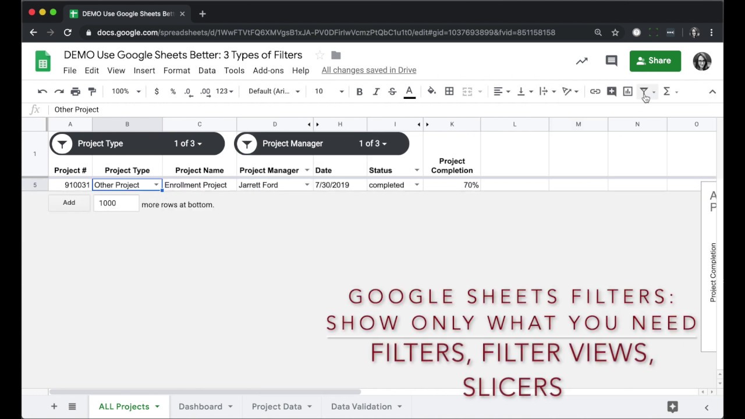Open the zoom level dropdown
This screenshot has width=745, height=419.
click(x=126, y=91)
